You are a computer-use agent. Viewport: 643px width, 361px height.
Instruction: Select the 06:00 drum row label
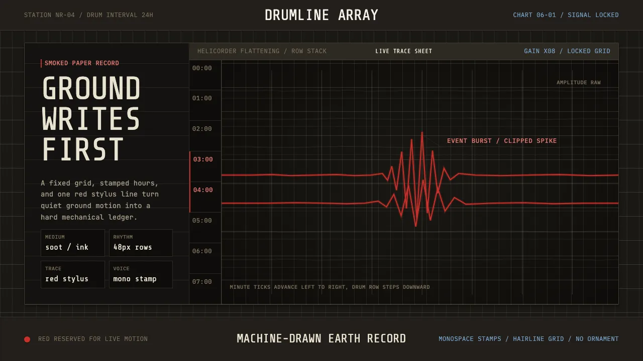[x=202, y=251]
